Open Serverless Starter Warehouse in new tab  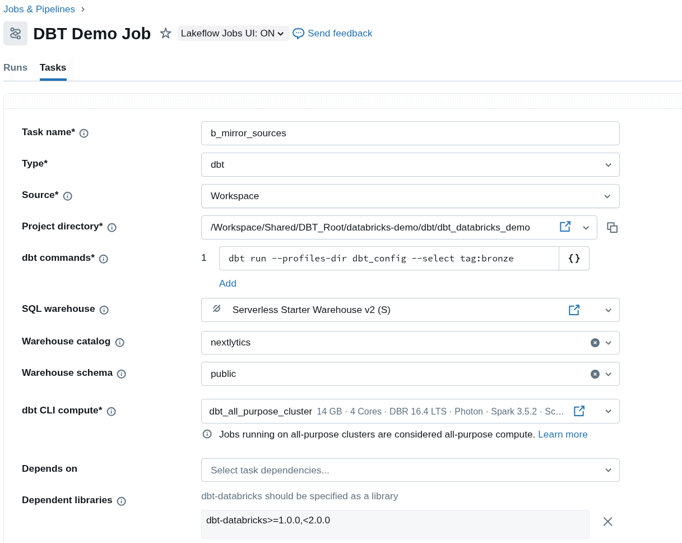574,310
